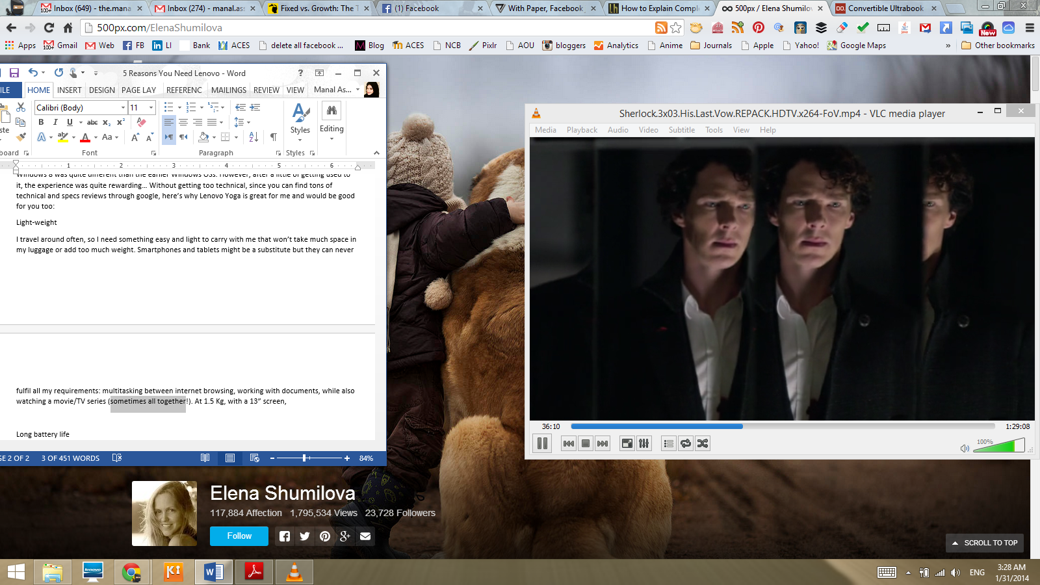This screenshot has width=1040, height=585.
Task: Shrink the font size
Action: (x=149, y=137)
